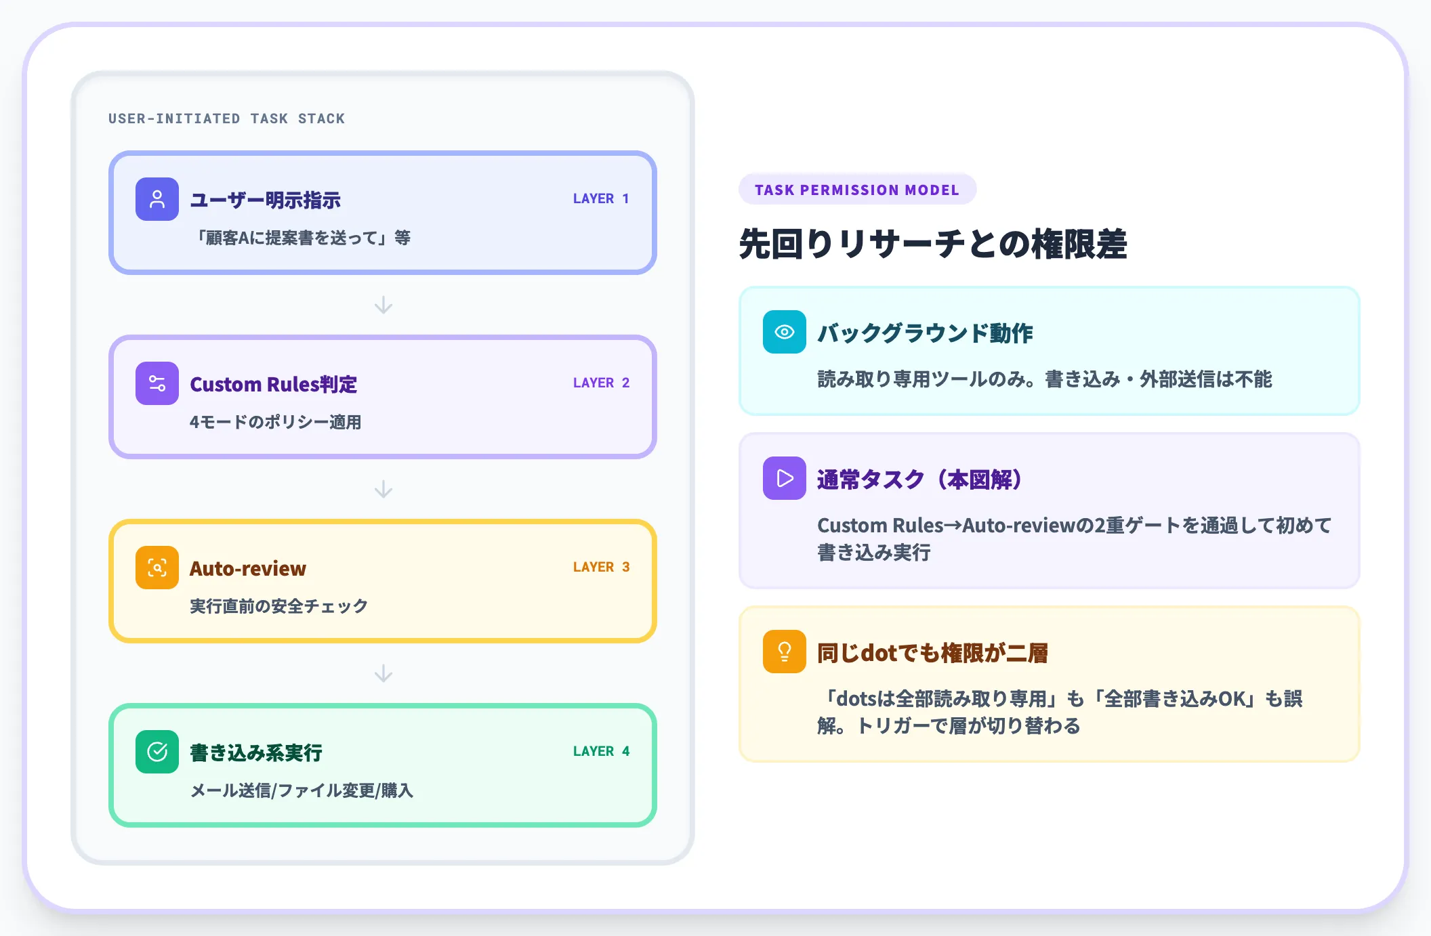This screenshot has width=1431, height=936.
Task: Click the text 4モードのポリシー適用
Action: 275,422
